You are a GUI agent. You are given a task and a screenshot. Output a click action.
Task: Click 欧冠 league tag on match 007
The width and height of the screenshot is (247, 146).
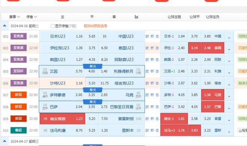coord(18,95)
